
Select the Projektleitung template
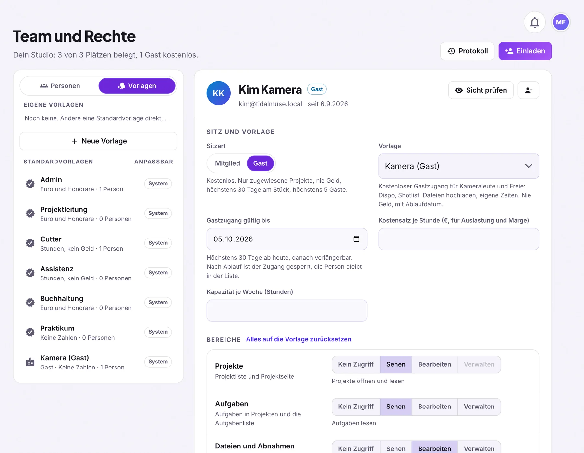(x=98, y=214)
